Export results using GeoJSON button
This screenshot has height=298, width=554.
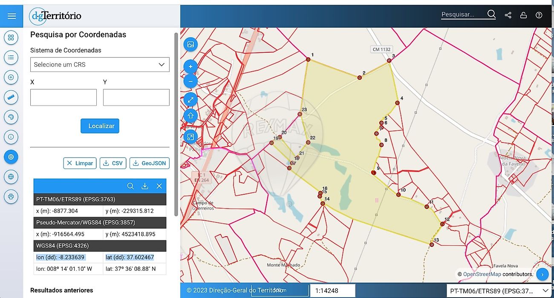[x=150, y=163]
